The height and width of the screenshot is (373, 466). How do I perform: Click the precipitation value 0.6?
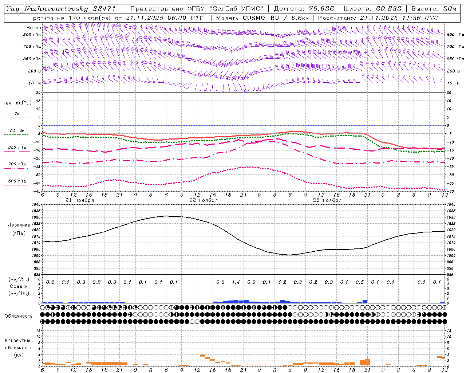click(x=220, y=282)
